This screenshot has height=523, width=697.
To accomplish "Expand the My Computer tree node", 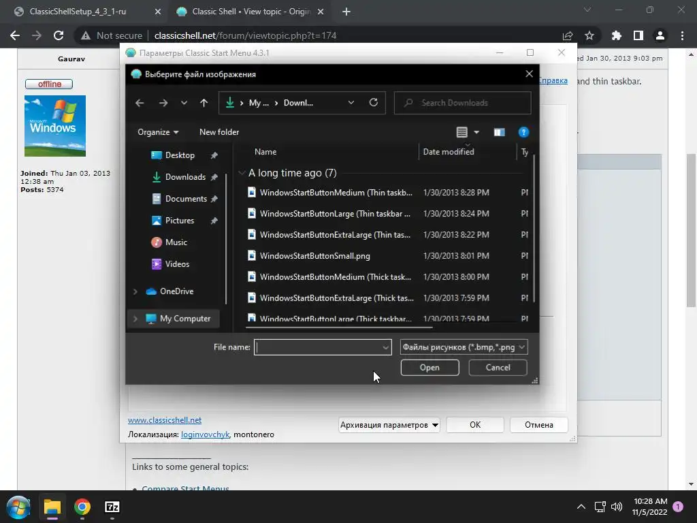I will 135,319.
